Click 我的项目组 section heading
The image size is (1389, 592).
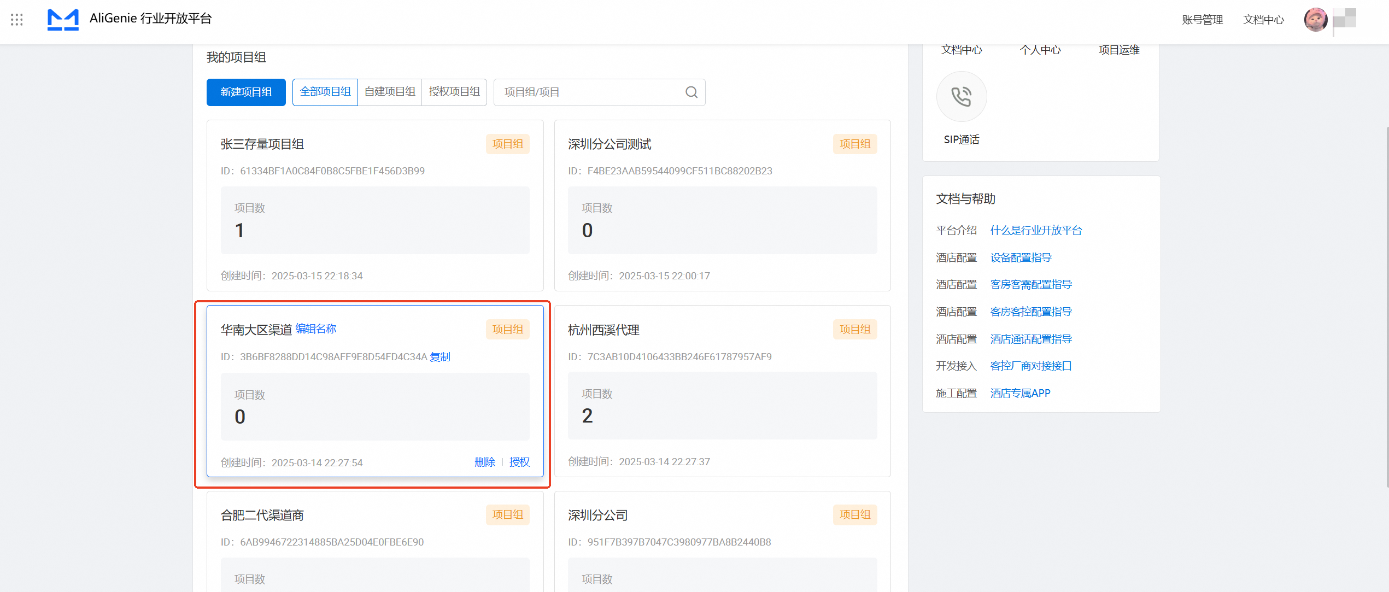(x=236, y=57)
